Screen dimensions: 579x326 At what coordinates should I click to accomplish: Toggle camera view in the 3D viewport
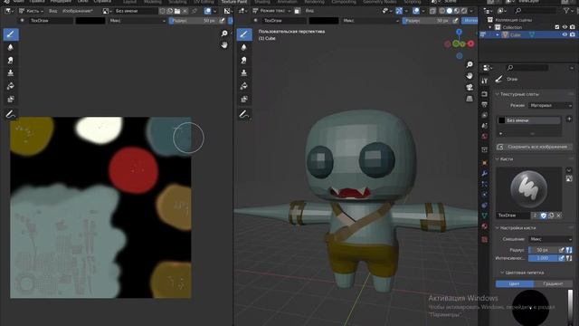pyautogui.click(x=470, y=87)
